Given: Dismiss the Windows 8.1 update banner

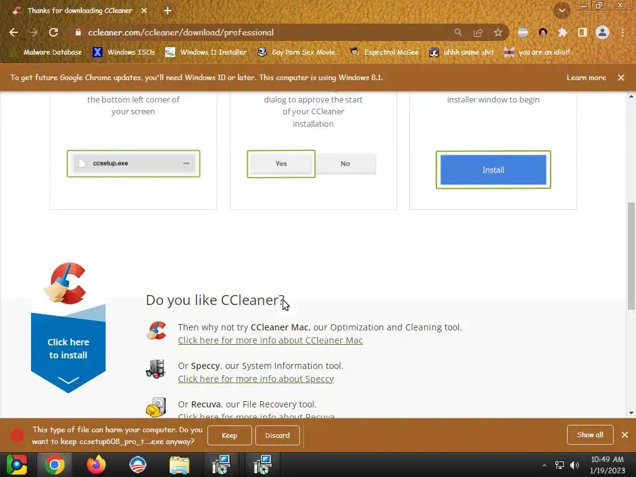Looking at the screenshot, I should 621,78.
